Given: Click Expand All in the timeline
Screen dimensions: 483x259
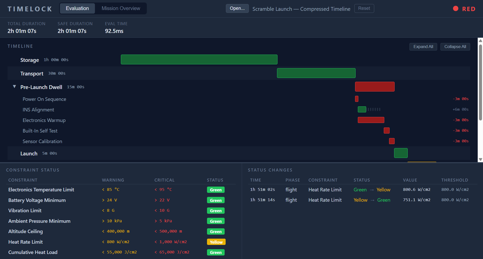Looking at the screenshot, I should 423,47.
